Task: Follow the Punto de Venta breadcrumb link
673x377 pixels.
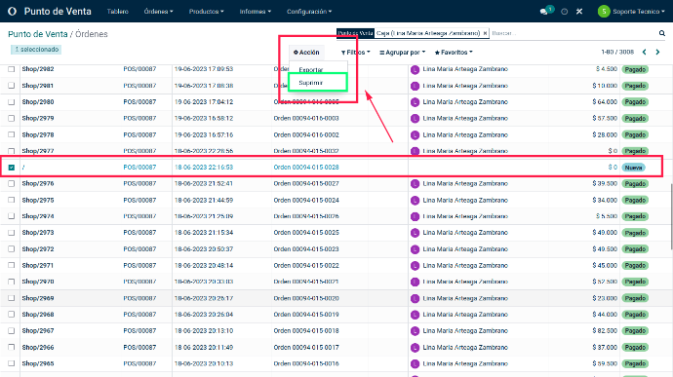Action: coord(38,34)
